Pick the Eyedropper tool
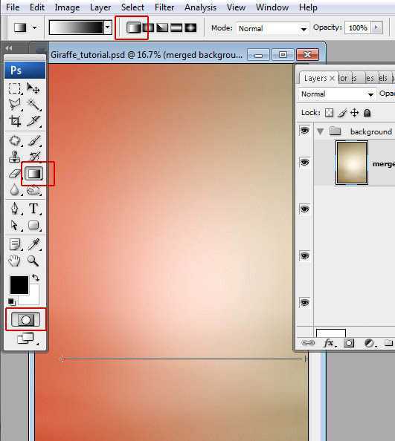Screen dimensions: 395x441 (33, 244)
